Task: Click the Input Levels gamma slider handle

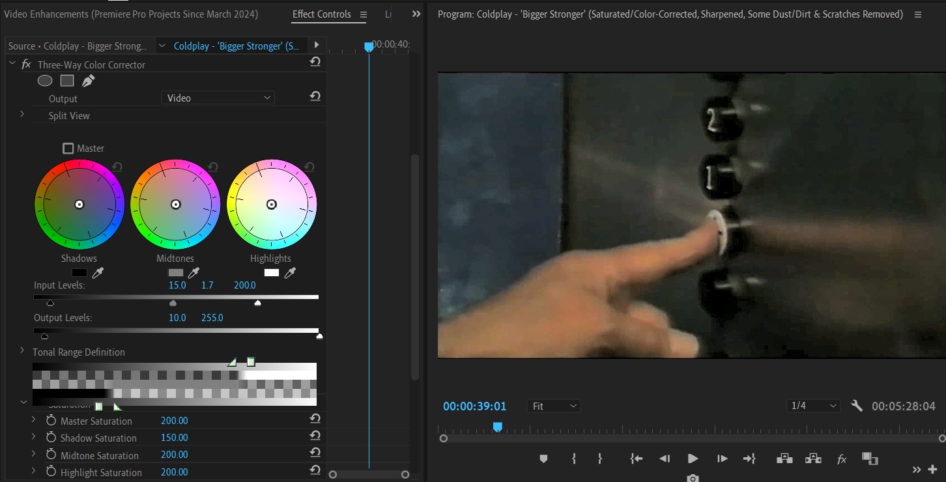Action: [173, 303]
